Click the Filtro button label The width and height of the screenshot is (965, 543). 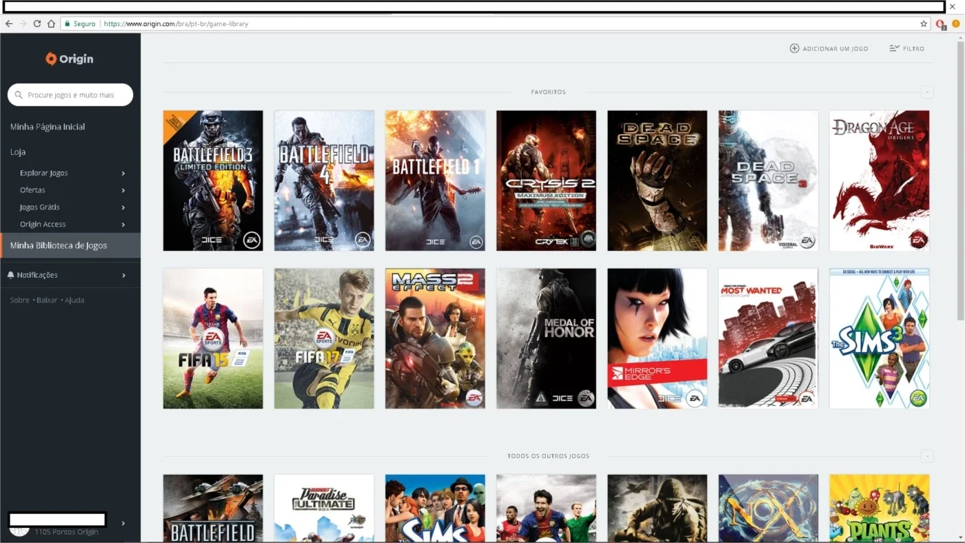pos(913,49)
